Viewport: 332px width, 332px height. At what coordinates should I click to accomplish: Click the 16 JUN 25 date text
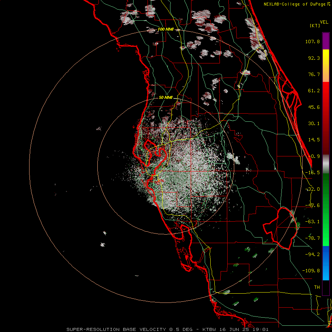pyautogui.click(x=235, y=329)
